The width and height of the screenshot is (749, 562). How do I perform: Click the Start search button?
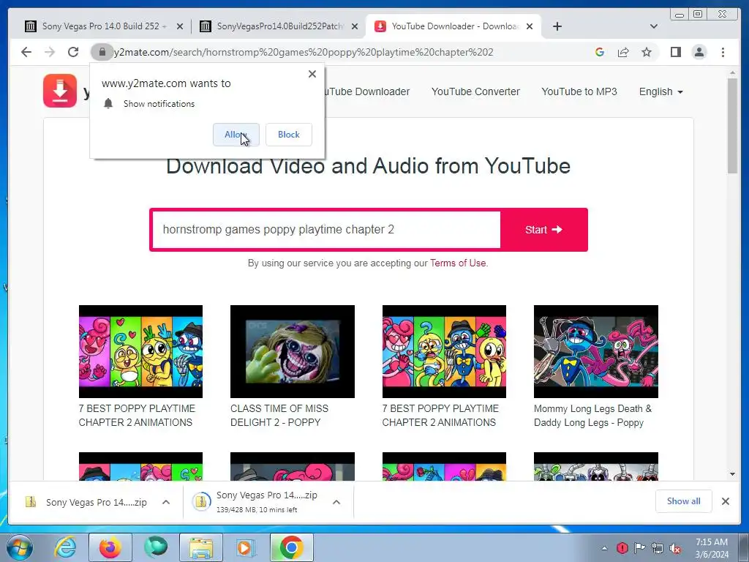tap(543, 229)
